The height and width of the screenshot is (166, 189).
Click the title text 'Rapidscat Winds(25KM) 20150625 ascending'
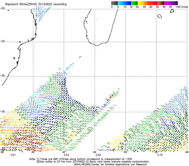36,4
